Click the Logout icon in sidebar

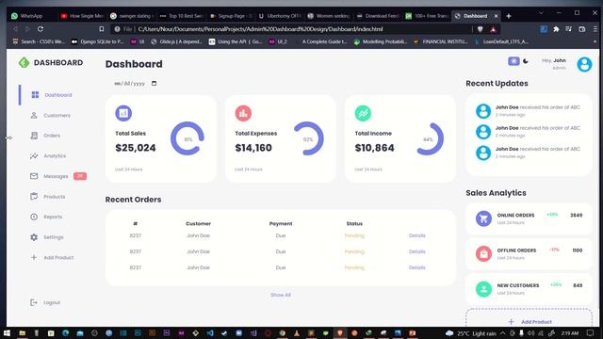(x=34, y=303)
